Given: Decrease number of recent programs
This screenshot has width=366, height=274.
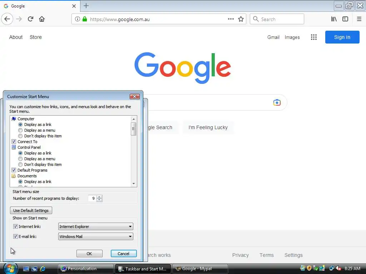Looking at the screenshot, I should point(99,200).
